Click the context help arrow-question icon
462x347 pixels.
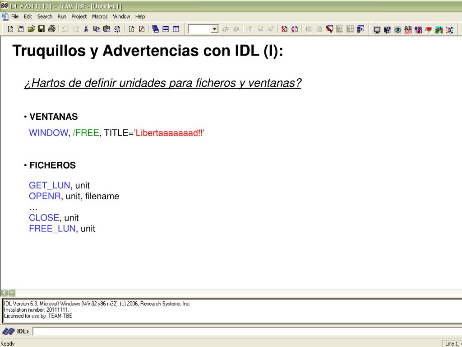(387, 30)
